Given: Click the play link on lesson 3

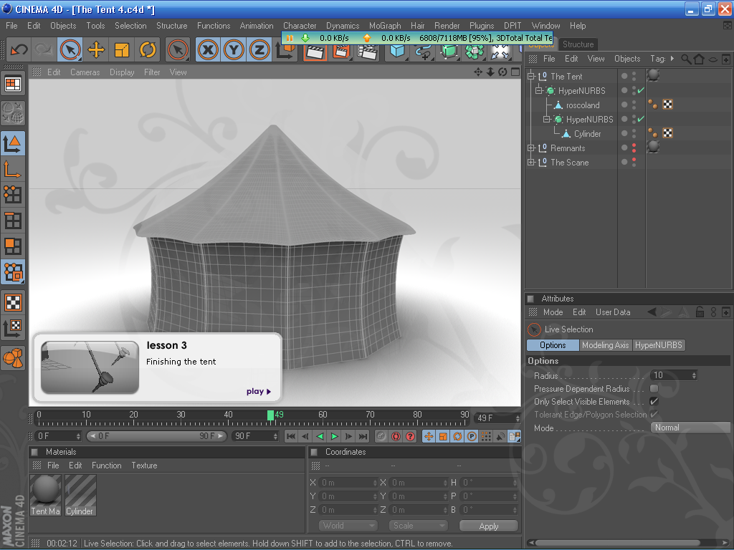Looking at the screenshot, I should click(x=258, y=392).
